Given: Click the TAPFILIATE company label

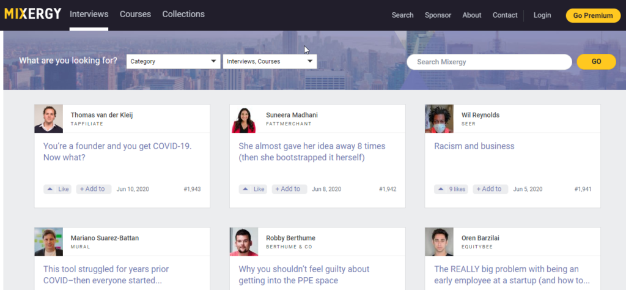Looking at the screenshot, I should [87, 124].
